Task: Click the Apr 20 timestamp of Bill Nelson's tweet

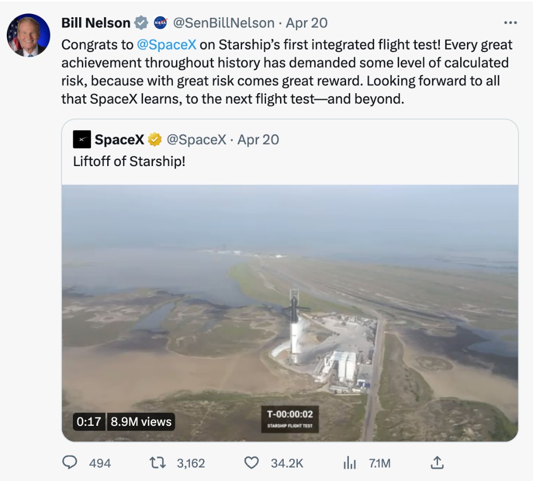Action: 307,23
